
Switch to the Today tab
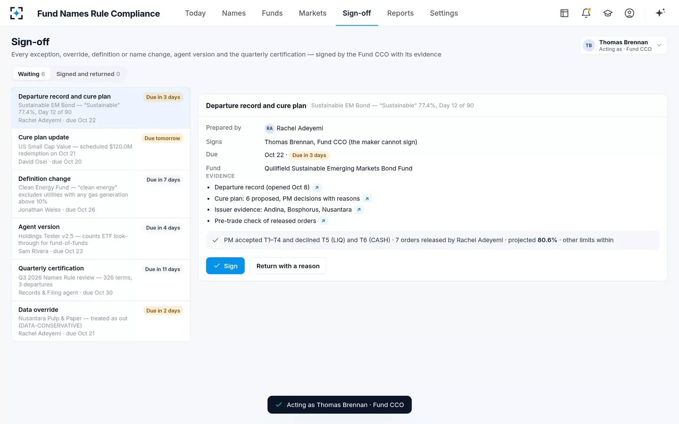[195, 13]
